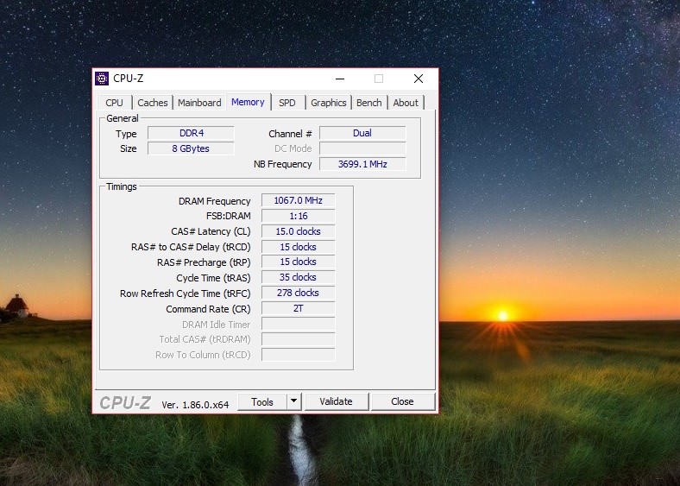Click the Row Refresh Cycle Time (tRFC) label
680x486 pixels.
tap(186, 293)
